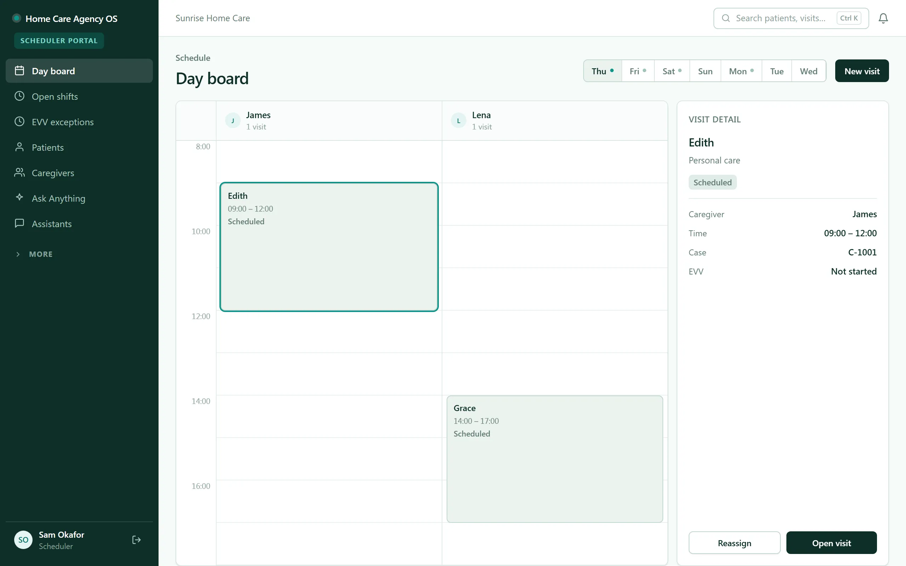Viewport: 906px width, 566px height.
Task: Click the case number C-1001
Action: (x=862, y=252)
